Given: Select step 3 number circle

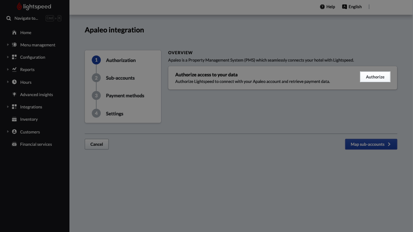Looking at the screenshot, I should pos(96,96).
